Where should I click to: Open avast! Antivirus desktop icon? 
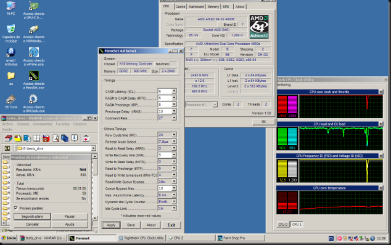pos(11,57)
